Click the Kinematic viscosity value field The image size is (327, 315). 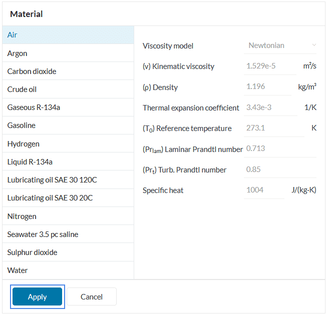point(270,66)
